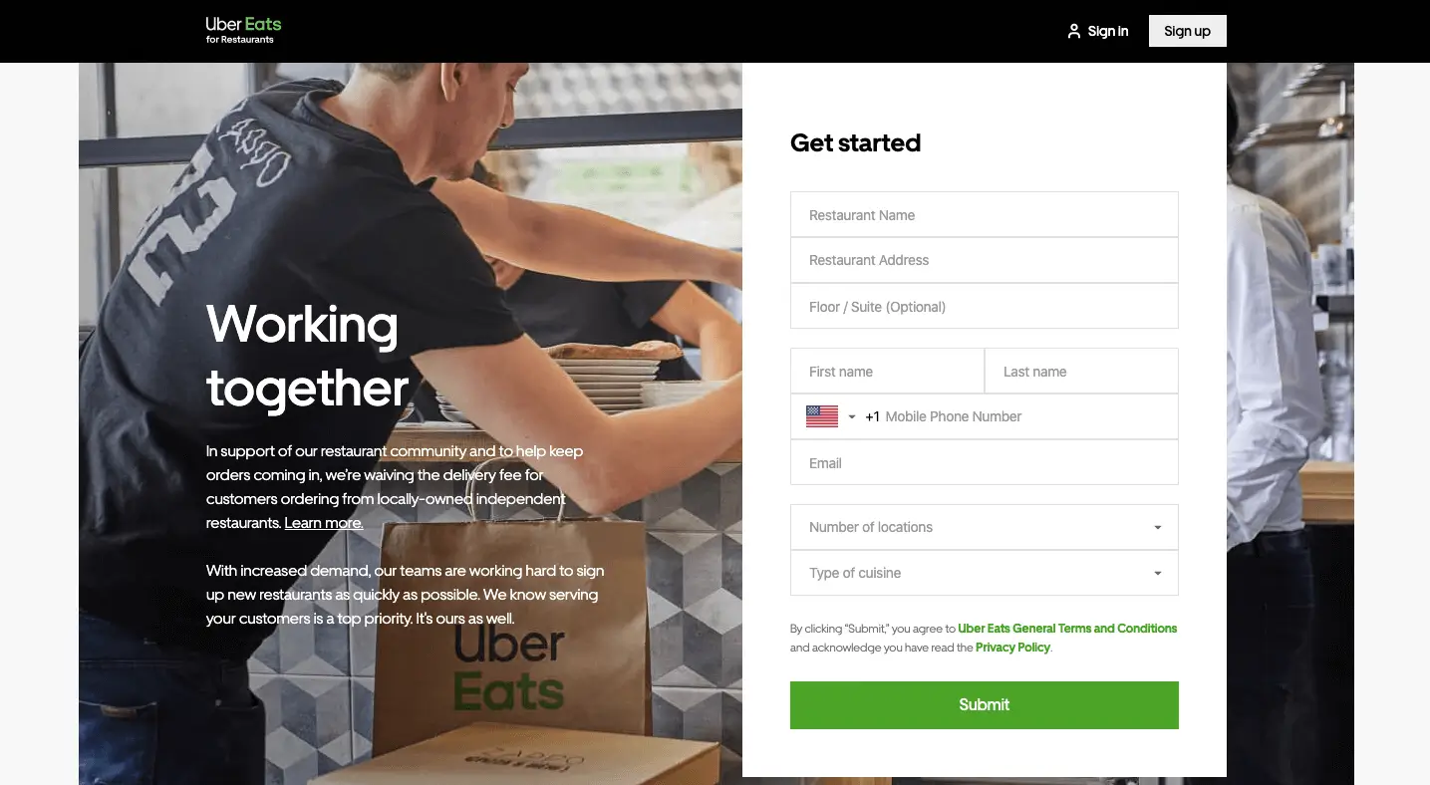The image size is (1430, 785).
Task: Open the Learn more link
Action: point(324,523)
